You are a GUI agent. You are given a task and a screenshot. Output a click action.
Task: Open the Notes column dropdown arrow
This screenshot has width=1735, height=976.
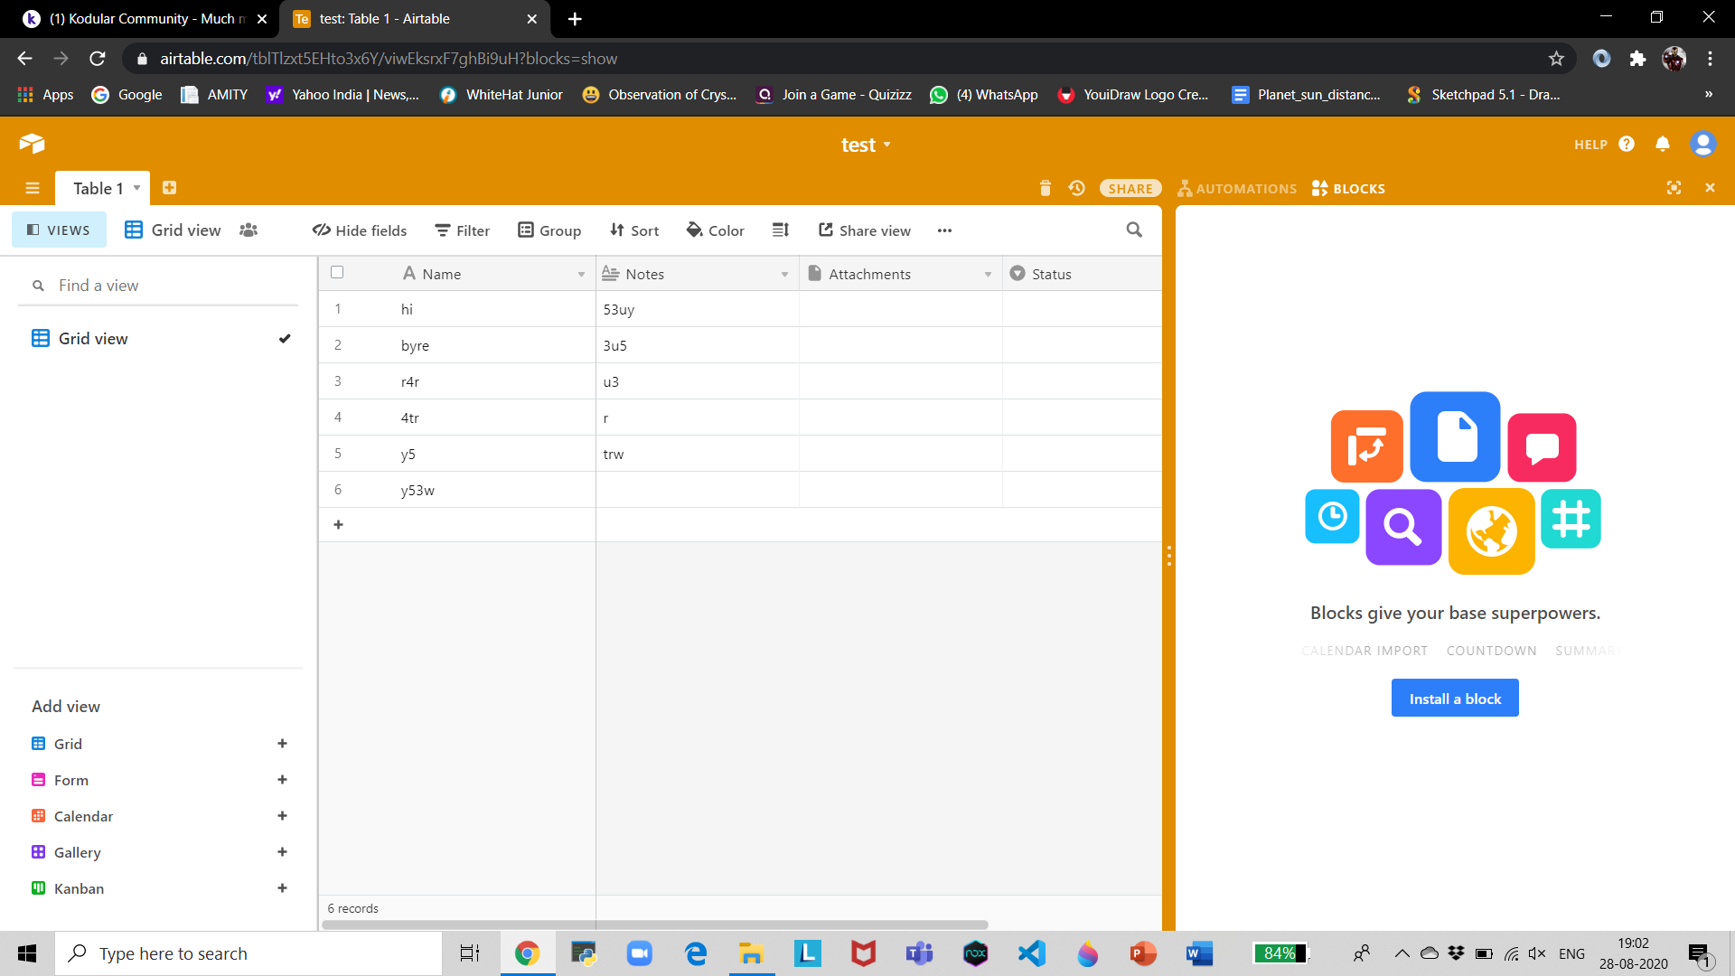point(784,275)
